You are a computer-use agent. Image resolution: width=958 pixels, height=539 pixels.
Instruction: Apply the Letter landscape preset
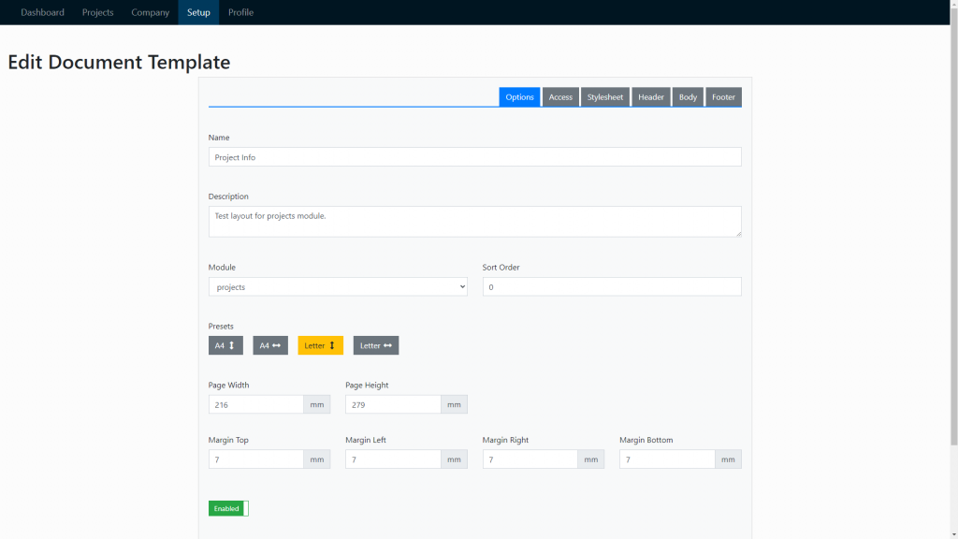[x=375, y=345]
